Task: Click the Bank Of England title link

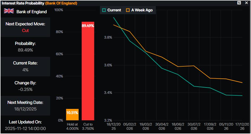Action: click(x=61, y=3)
